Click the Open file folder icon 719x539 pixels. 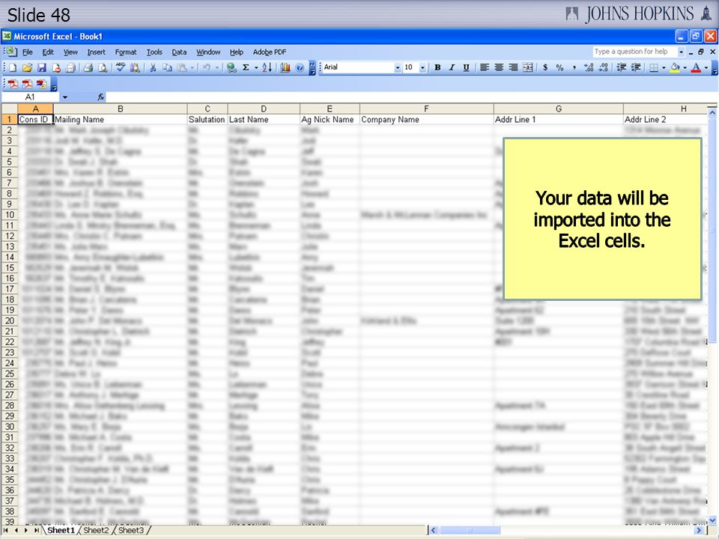point(28,68)
